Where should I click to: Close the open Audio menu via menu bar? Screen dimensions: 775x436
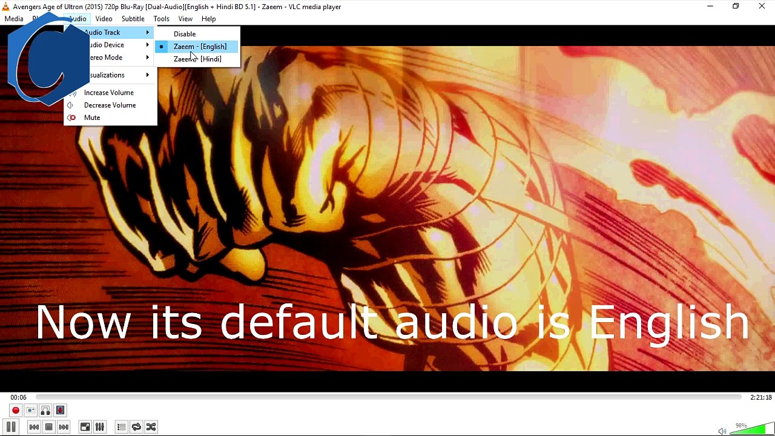coord(78,19)
